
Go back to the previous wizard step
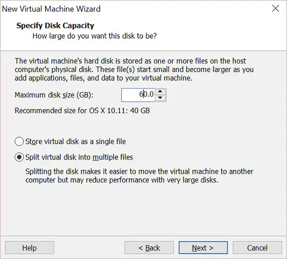[x=149, y=248]
